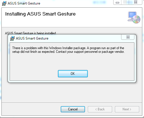This screenshot has height=118, width=144.
Task: Minimize the installer window
Action: (117, 2)
